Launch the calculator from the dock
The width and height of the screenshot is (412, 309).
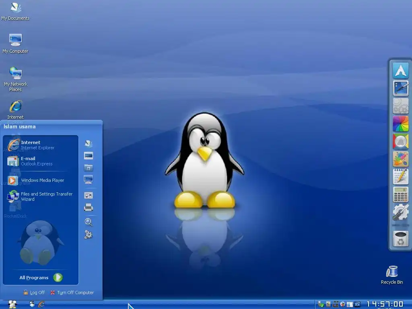[400, 194]
